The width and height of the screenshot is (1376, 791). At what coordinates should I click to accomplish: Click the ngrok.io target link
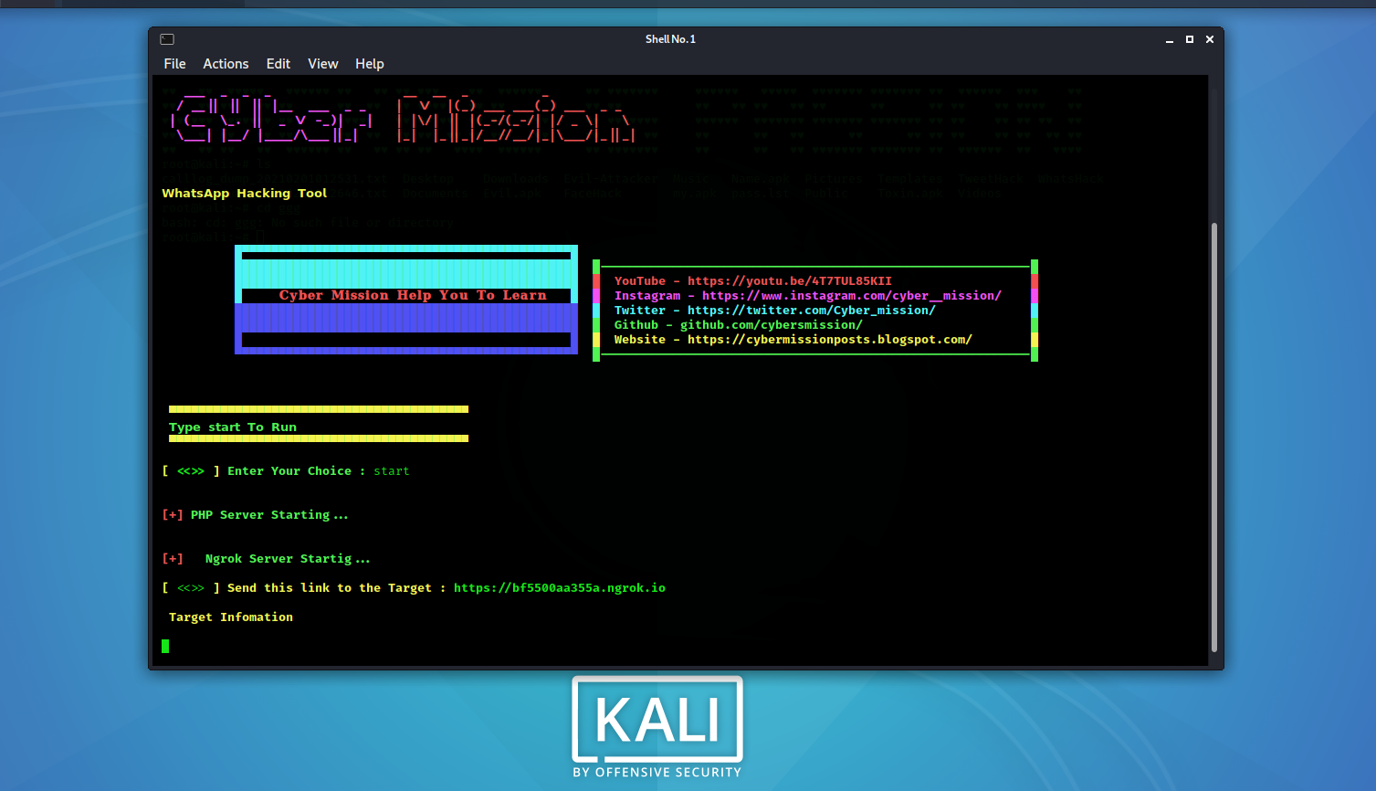pyautogui.click(x=560, y=588)
